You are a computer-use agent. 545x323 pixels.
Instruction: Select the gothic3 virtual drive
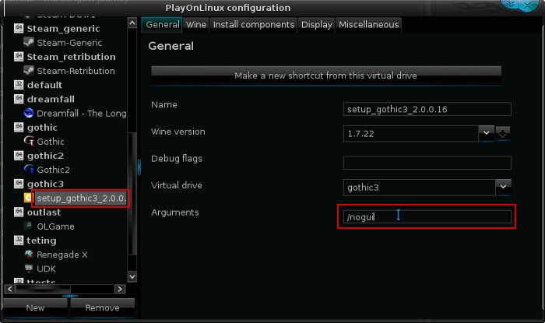point(45,184)
